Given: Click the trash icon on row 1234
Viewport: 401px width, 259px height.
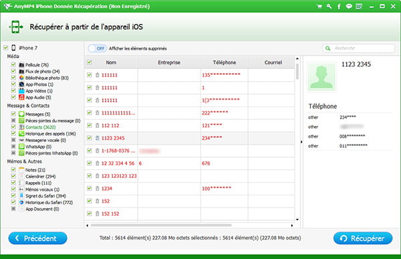Looking at the screenshot, I should [x=97, y=188].
